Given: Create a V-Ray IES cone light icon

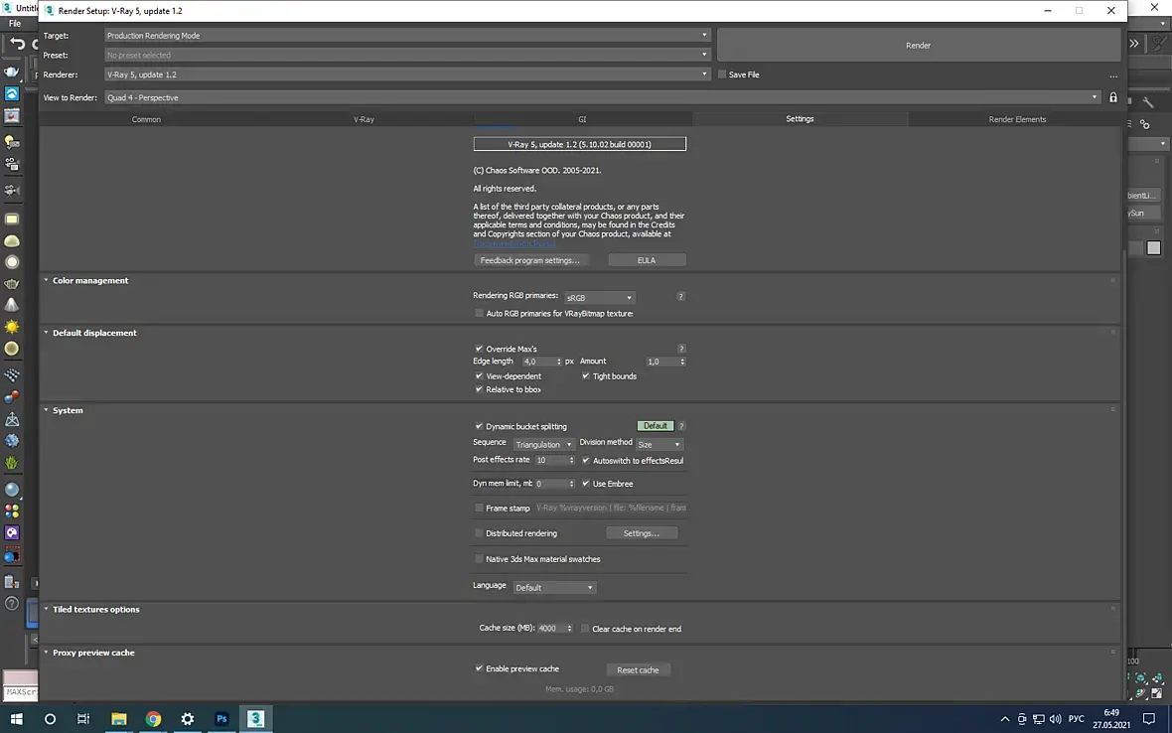Looking at the screenshot, I should coord(12,305).
